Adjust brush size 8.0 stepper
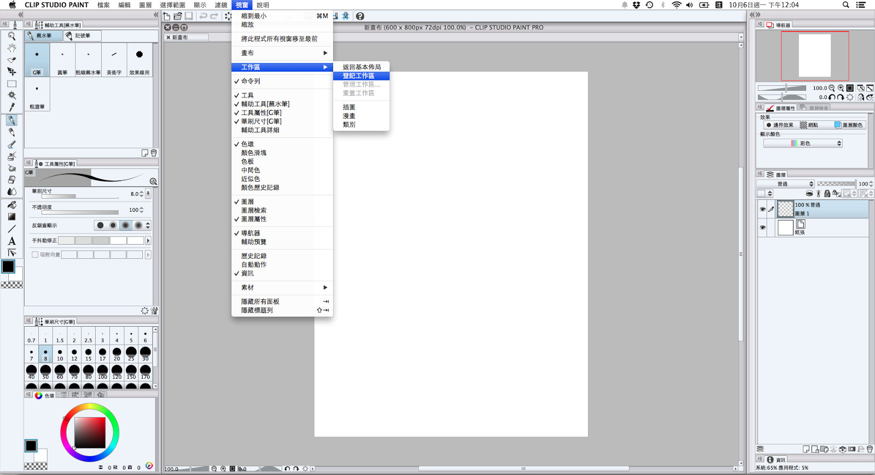Screen dimensions: 875x475 142,194
